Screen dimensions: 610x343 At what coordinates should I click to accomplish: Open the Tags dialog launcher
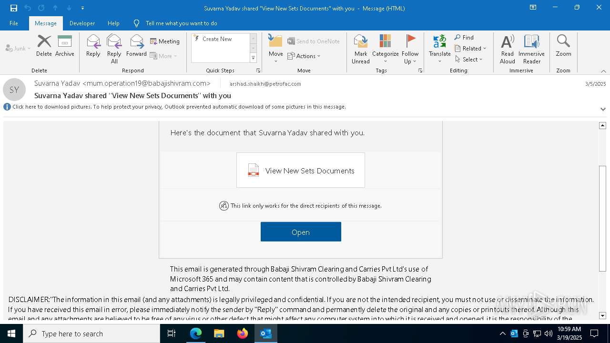(x=420, y=71)
